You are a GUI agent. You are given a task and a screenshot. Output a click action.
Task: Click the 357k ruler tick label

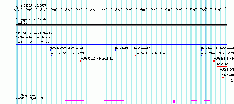118,10
